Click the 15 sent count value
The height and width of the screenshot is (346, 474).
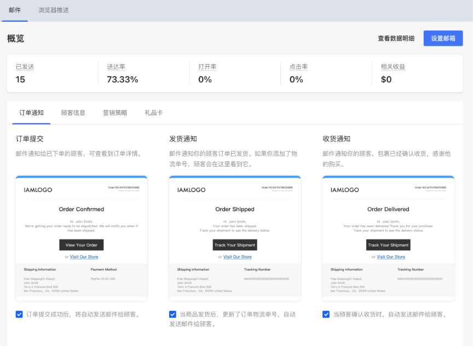(x=20, y=79)
